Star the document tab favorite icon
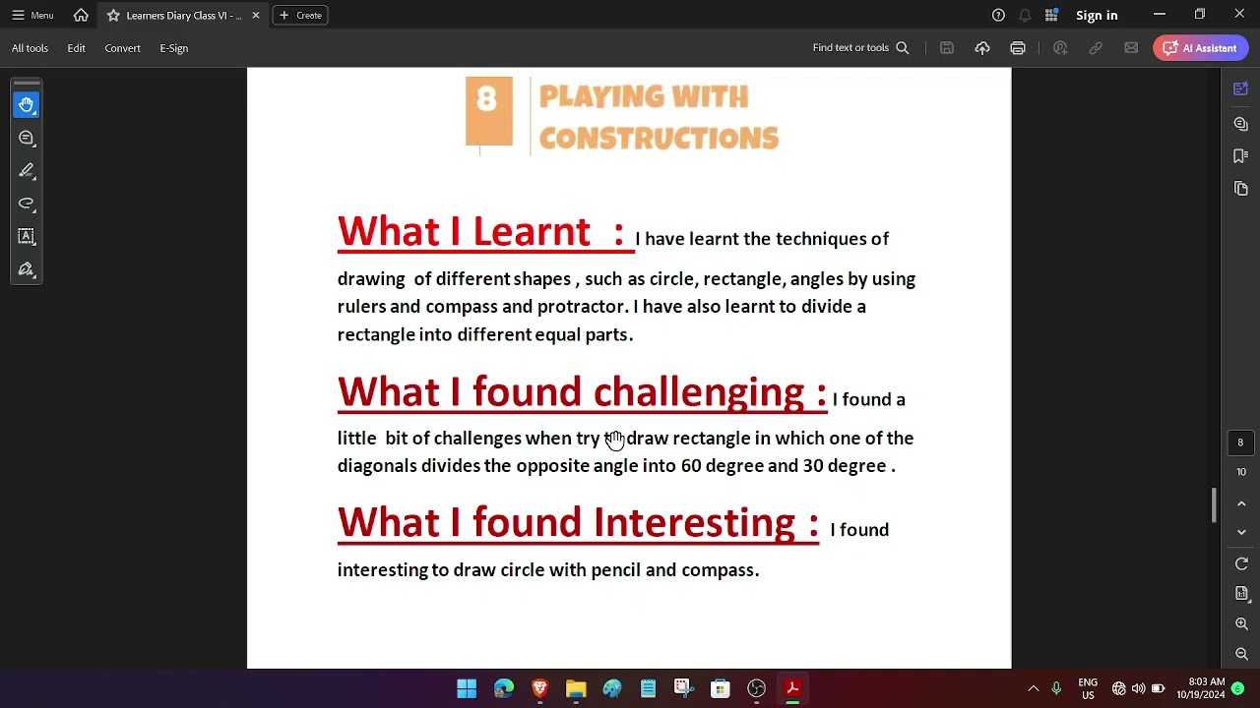Image resolution: width=1260 pixels, height=708 pixels. coord(113,15)
